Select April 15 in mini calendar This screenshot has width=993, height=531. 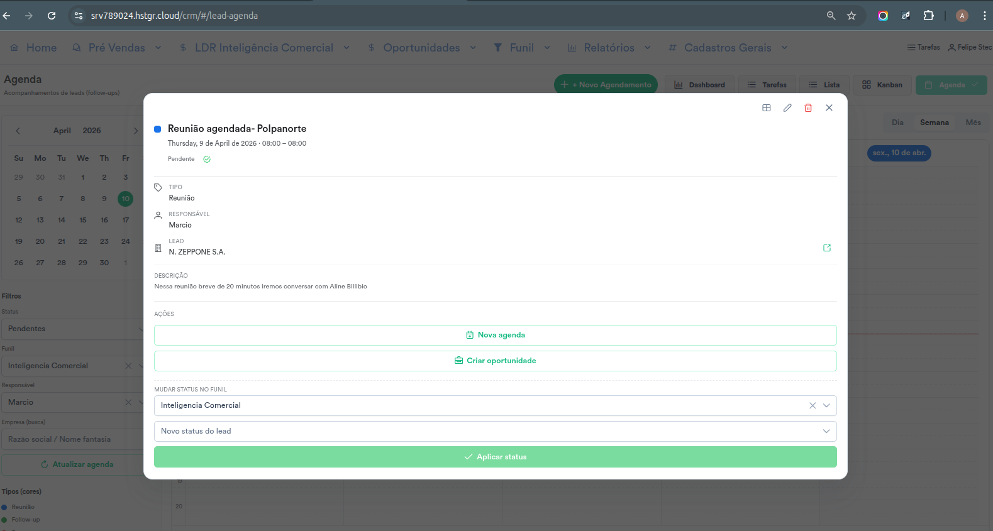point(83,220)
